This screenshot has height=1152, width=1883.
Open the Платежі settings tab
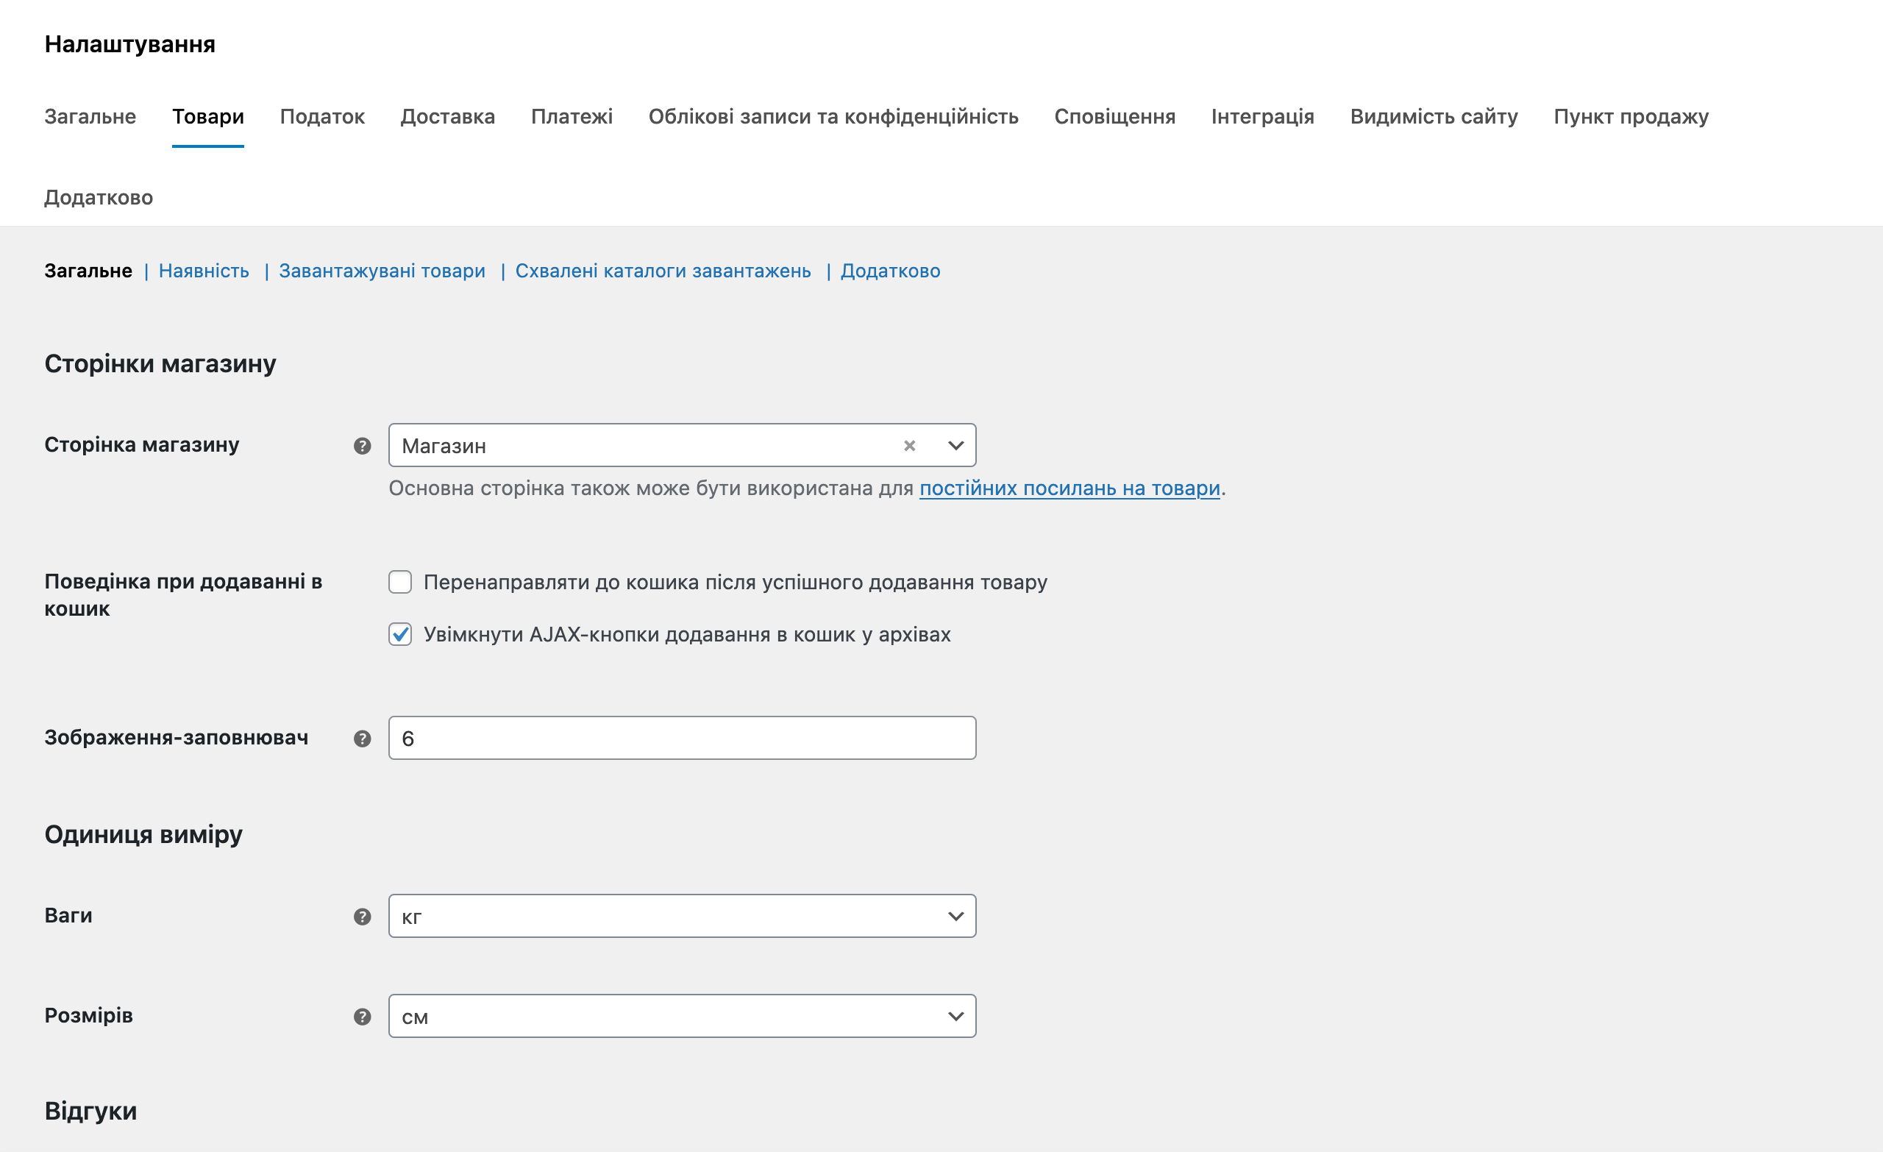[x=572, y=116]
